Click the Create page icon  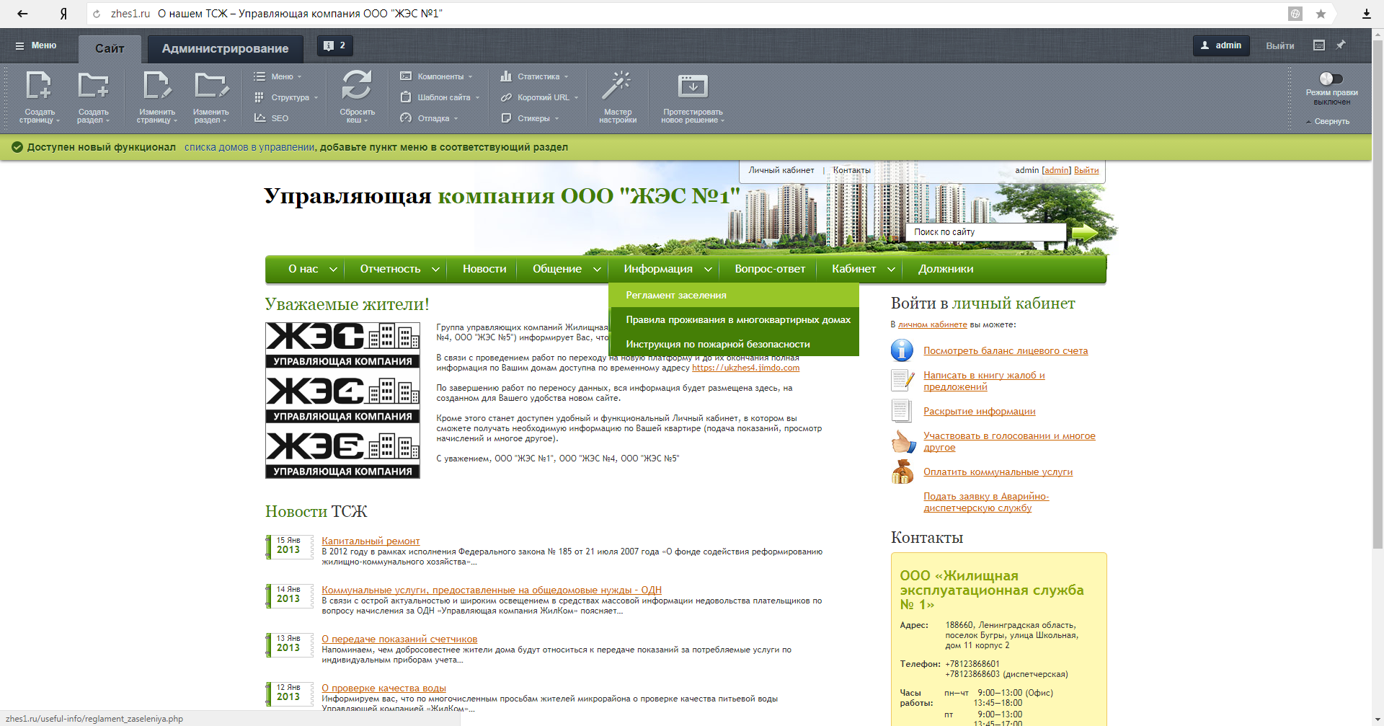(39, 85)
